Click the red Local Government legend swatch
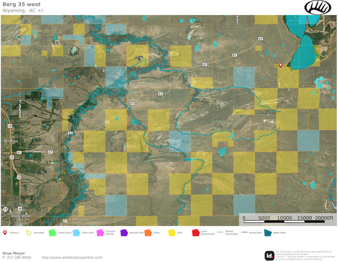This screenshot has width=338, height=262. (196, 232)
